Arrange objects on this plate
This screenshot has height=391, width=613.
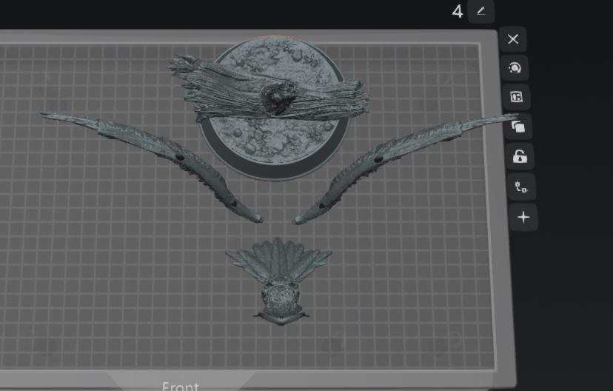click(x=517, y=97)
